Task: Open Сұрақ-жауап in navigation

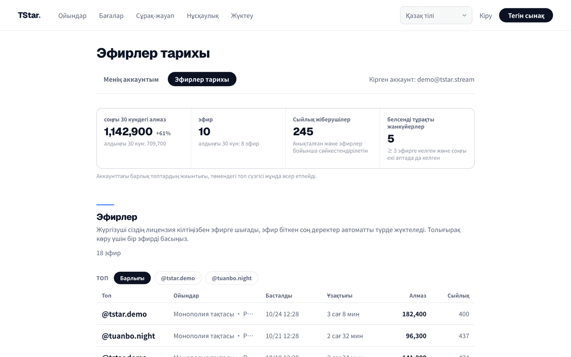Action: click(155, 16)
